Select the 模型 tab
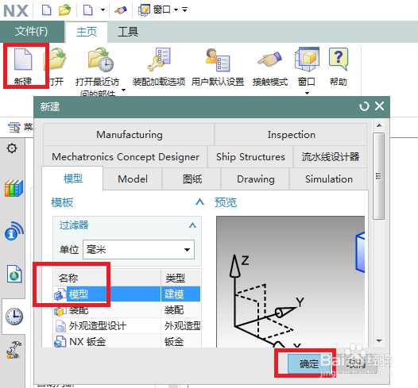This screenshot has height=388, width=418. click(x=73, y=179)
